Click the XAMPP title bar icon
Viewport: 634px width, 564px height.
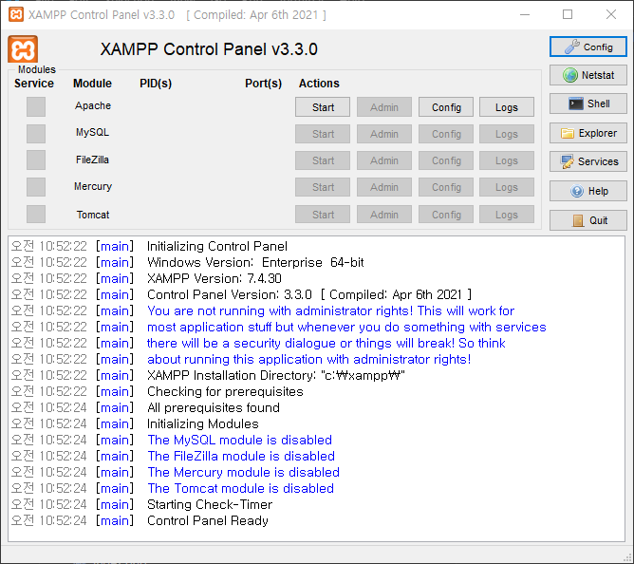pos(16,14)
